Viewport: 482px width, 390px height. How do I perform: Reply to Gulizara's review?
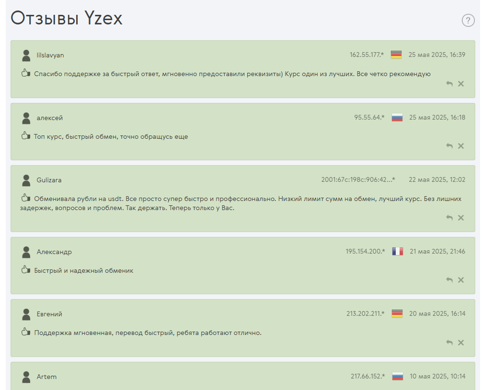tap(449, 218)
